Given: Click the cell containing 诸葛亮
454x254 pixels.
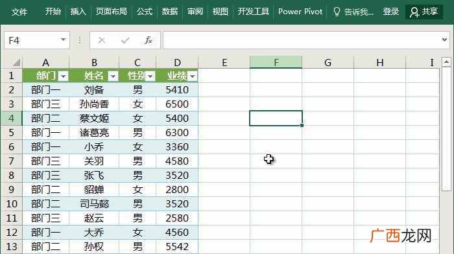Looking at the screenshot, I should [94, 133].
